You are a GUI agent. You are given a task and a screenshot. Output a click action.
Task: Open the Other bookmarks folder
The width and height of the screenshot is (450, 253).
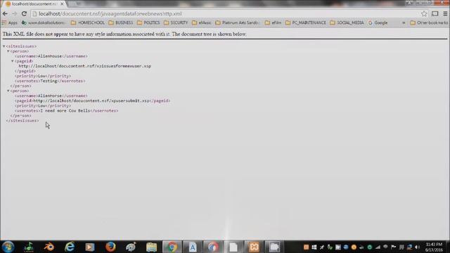429,22
